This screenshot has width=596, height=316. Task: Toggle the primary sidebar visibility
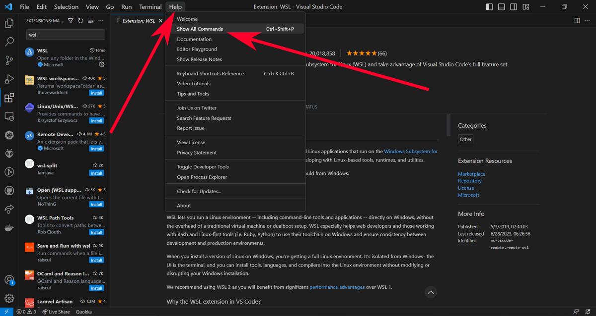point(489,6)
